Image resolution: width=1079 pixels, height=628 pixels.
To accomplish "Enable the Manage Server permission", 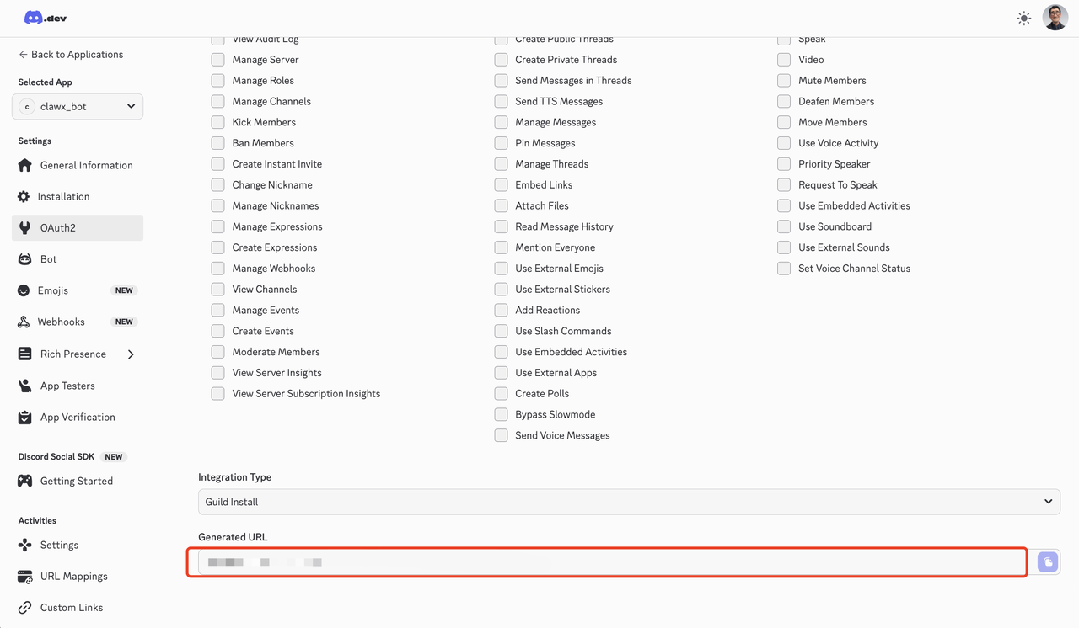I will pos(217,59).
